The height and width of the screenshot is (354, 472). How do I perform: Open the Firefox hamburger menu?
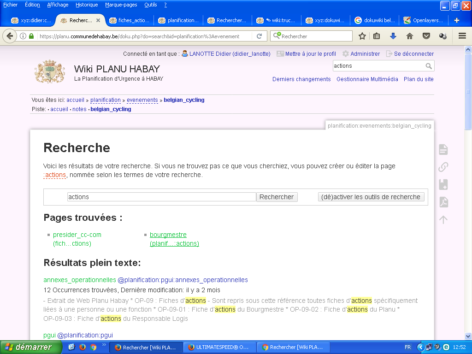[462, 36]
